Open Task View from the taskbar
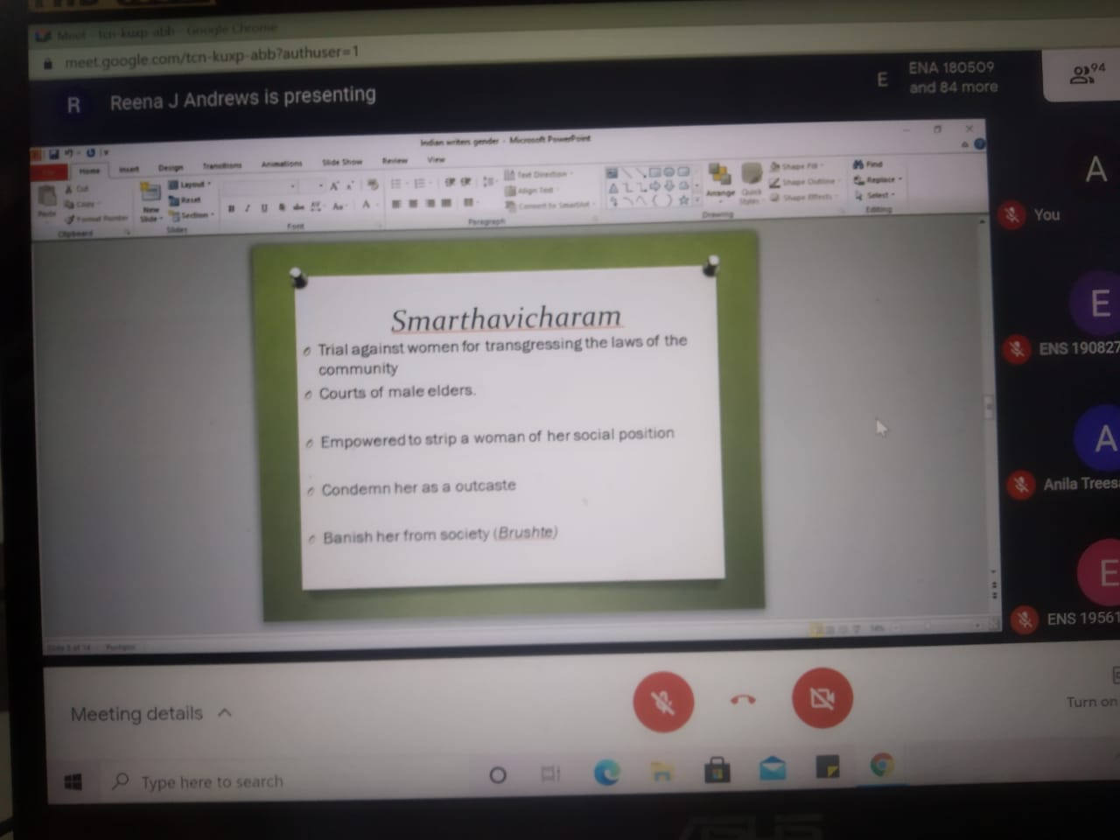1120x840 pixels. [x=549, y=773]
